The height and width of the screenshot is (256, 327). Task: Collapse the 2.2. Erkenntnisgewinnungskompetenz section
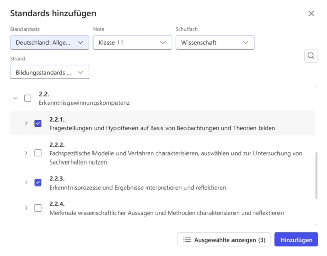tap(15, 98)
